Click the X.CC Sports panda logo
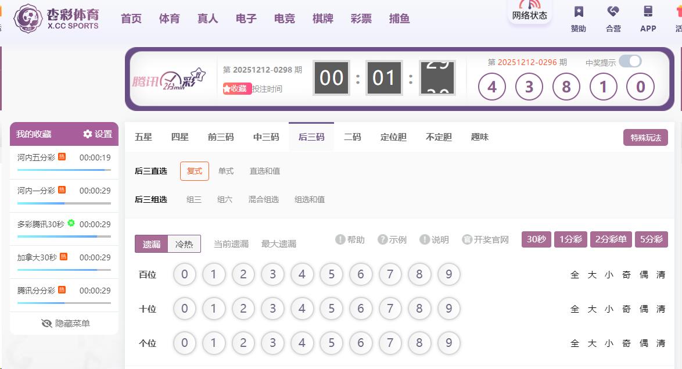This screenshot has height=369, width=682. 28,19
